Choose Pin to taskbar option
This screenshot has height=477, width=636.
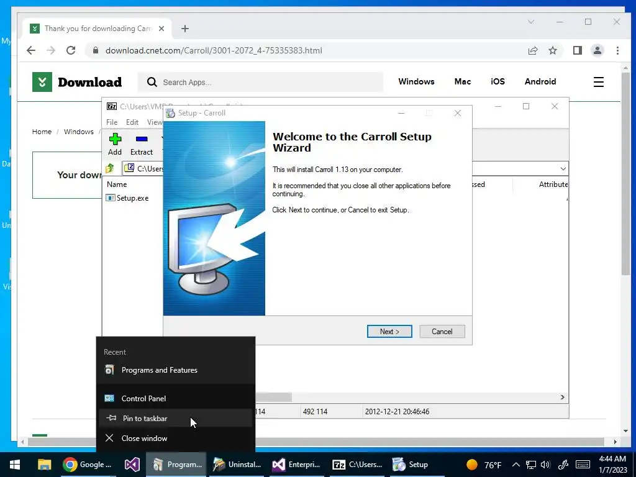(176, 418)
